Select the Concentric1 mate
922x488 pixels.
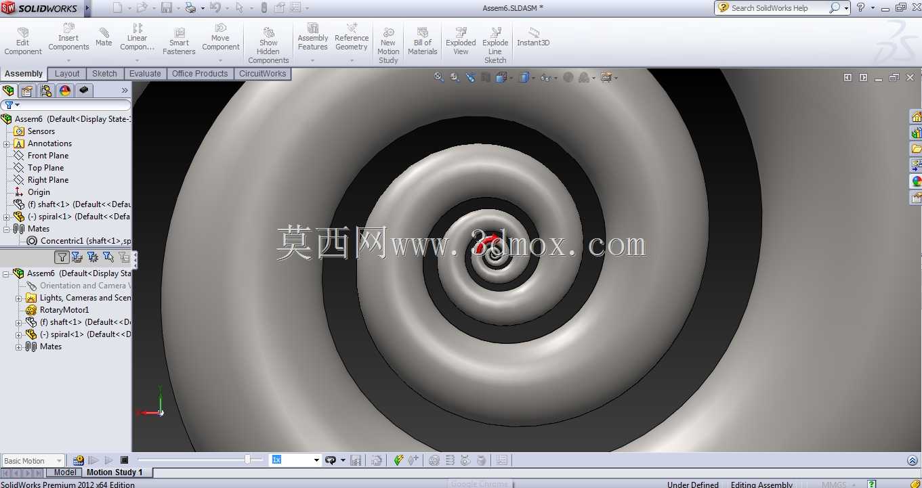point(79,241)
